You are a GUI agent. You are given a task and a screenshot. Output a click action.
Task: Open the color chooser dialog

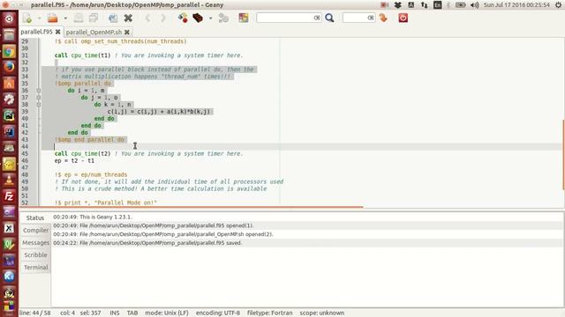coord(244,18)
